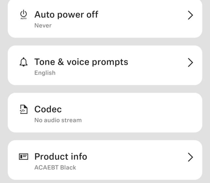Viewport: 210px width, 183px height.
Task: Tap gray background between Codec and Product info
Action: [105, 136]
